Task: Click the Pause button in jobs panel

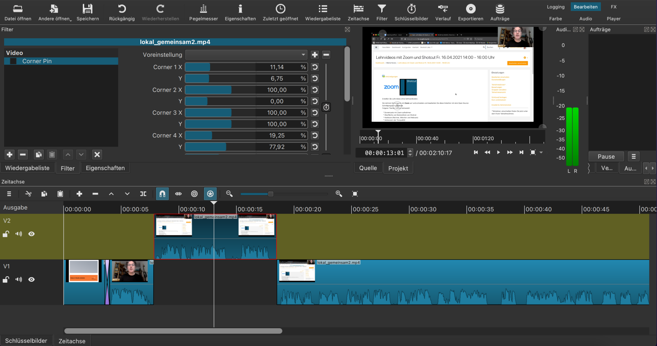Action: (x=605, y=156)
